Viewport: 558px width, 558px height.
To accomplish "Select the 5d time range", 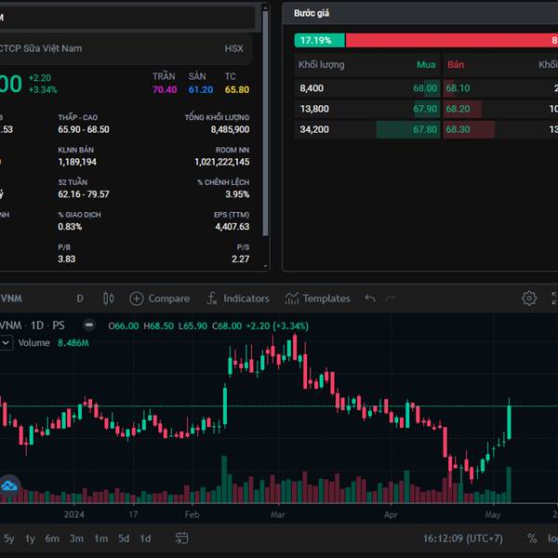I will (x=124, y=538).
